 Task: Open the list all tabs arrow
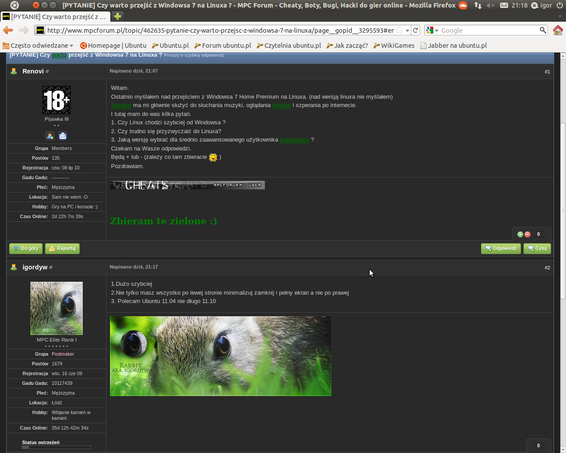coord(560,16)
